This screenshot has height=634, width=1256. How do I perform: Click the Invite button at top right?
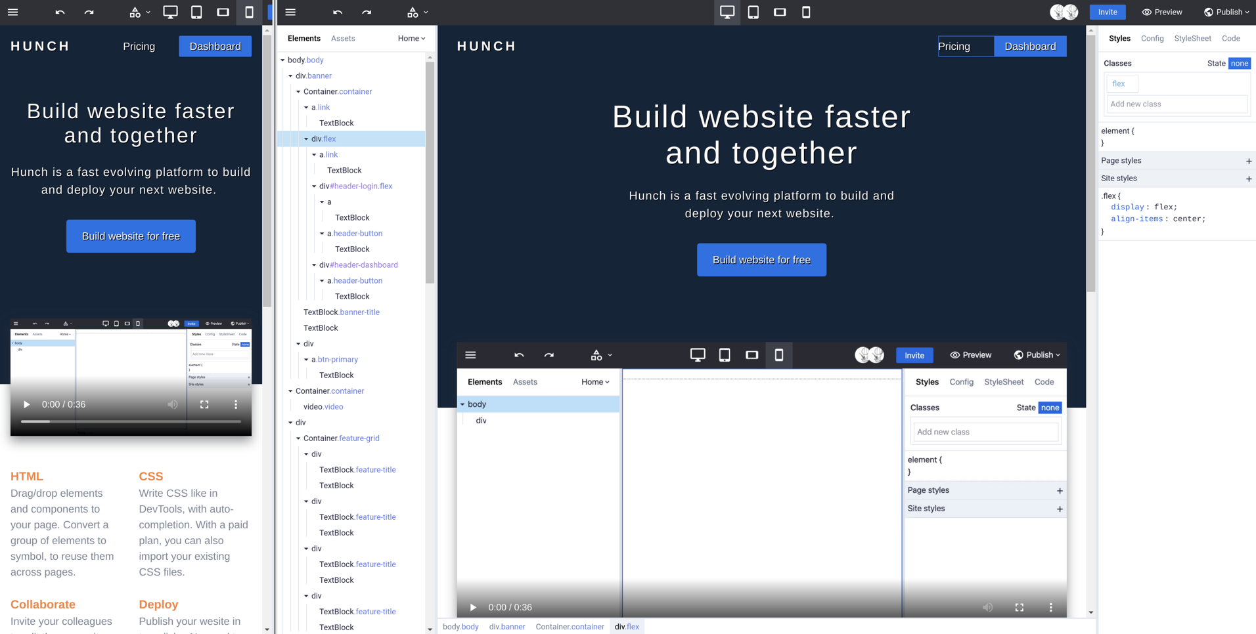pyautogui.click(x=1107, y=12)
